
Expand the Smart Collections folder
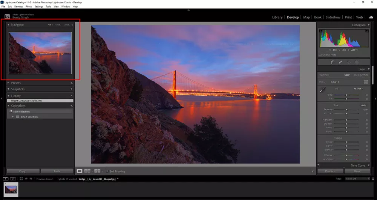(x=13, y=117)
